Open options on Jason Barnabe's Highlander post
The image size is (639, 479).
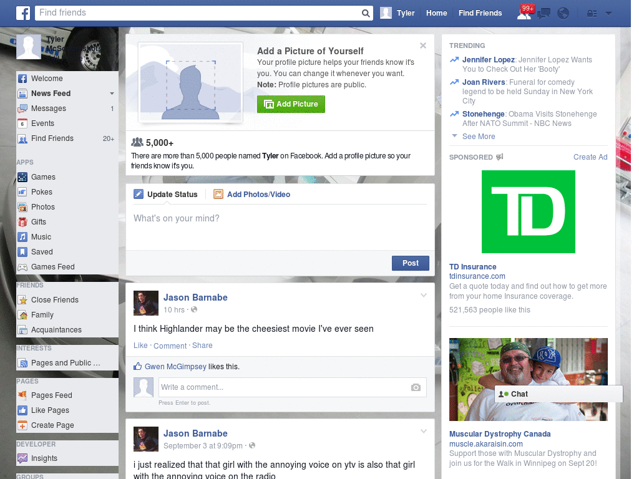coord(423,295)
